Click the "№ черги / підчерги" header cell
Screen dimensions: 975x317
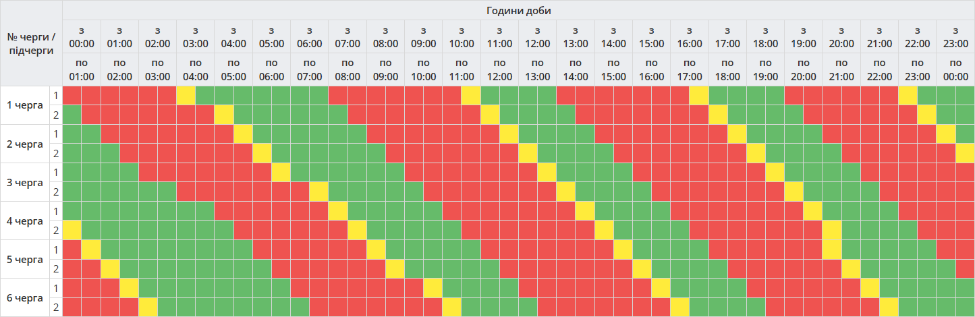[x=31, y=43]
